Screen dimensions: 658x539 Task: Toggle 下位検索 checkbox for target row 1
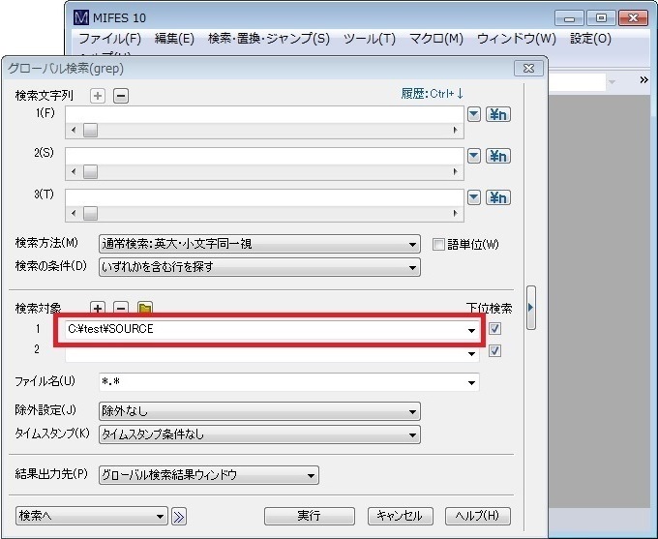click(495, 329)
